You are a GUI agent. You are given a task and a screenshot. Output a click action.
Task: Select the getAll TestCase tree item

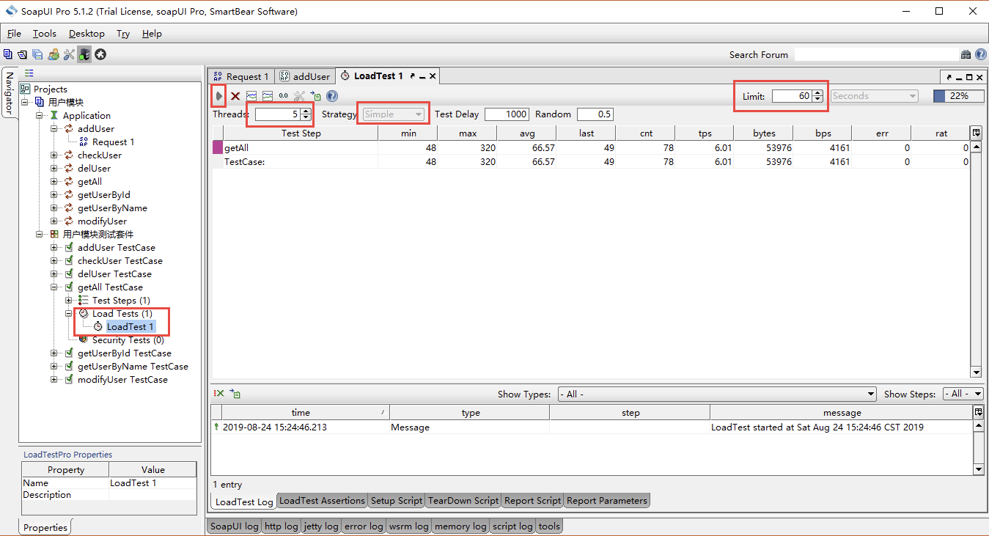110,287
